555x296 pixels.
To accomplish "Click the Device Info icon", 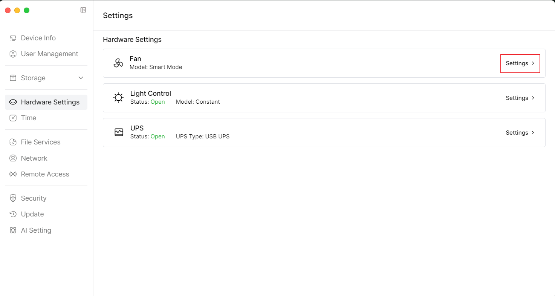I will (13, 38).
